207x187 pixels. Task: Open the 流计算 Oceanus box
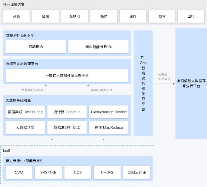click(x=67, y=112)
